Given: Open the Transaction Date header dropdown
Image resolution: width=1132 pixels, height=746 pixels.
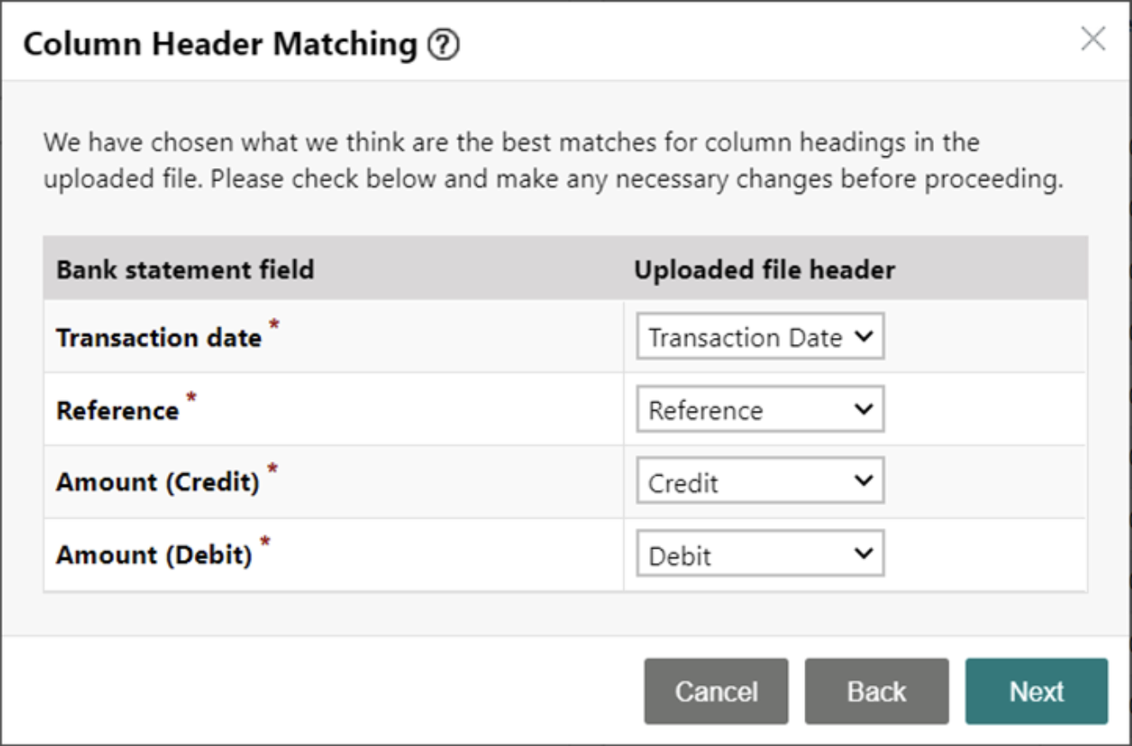Looking at the screenshot, I should [x=760, y=336].
